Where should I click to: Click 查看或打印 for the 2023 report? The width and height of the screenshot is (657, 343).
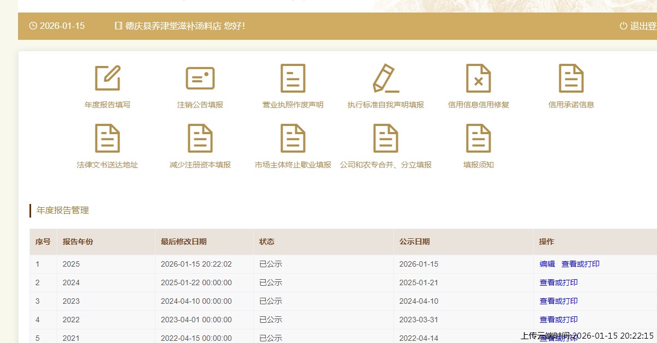pyautogui.click(x=558, y=301)
